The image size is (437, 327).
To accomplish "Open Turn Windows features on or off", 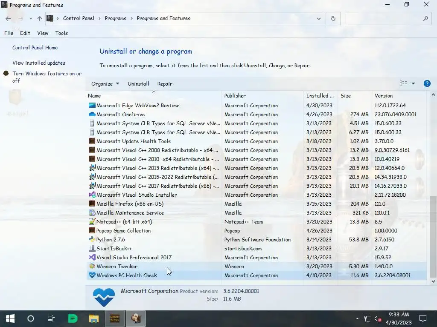I will (47, 77).
